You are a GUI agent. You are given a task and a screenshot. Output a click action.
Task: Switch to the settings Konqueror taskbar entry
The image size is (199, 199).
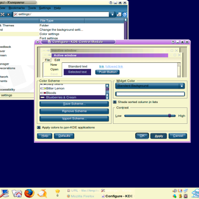tap(117, 191)
